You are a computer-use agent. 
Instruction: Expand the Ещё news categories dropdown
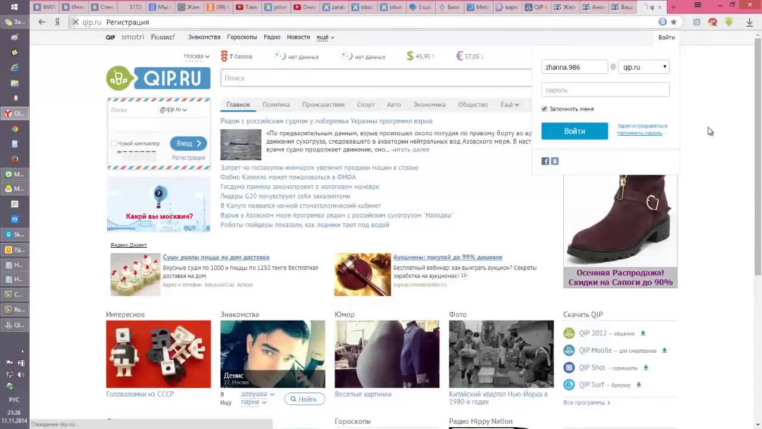pos(510,104)
